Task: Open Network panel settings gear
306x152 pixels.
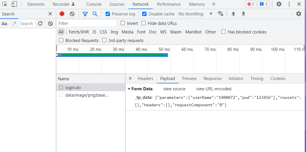Action: click(299, 14)
